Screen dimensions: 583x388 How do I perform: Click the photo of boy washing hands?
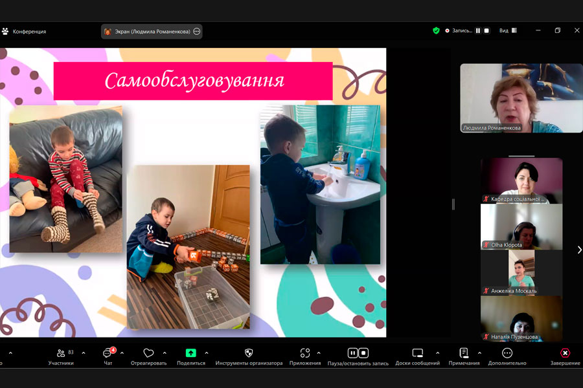(x=320, y=184)
